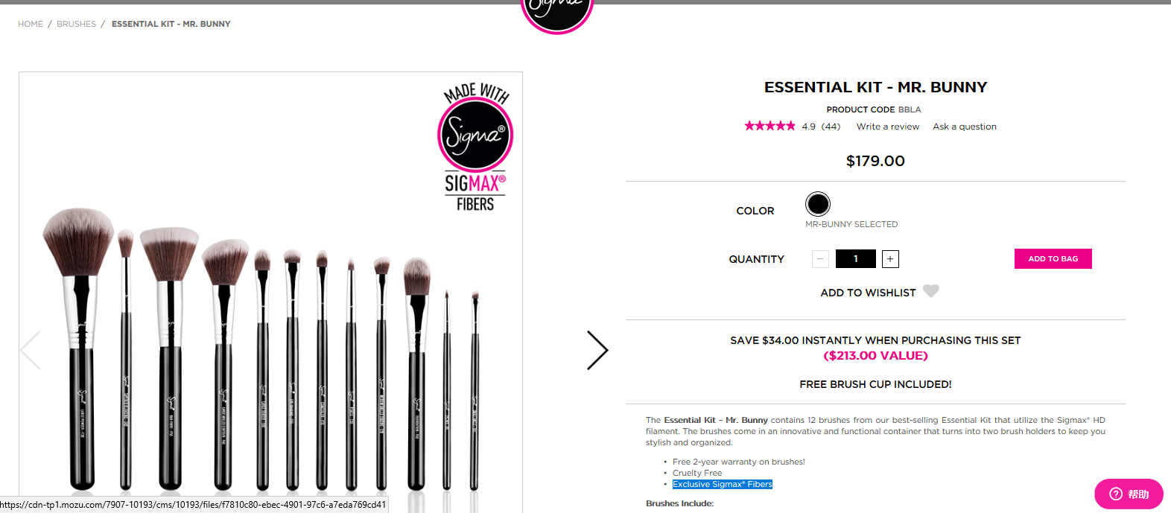The image size is (1171, 513).
Task: Click the wishlist heart icon
Action: coord(931,291)
